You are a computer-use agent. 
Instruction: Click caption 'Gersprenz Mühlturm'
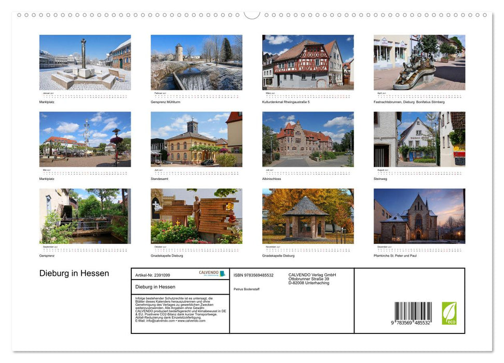pyautogui.click(x=166, y=102)
